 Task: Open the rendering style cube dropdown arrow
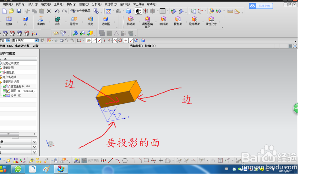[x=133, y=11]
